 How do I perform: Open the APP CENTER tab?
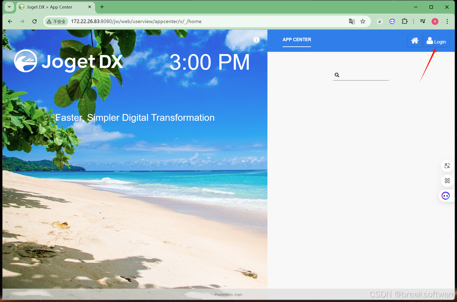tap(297, 40)
